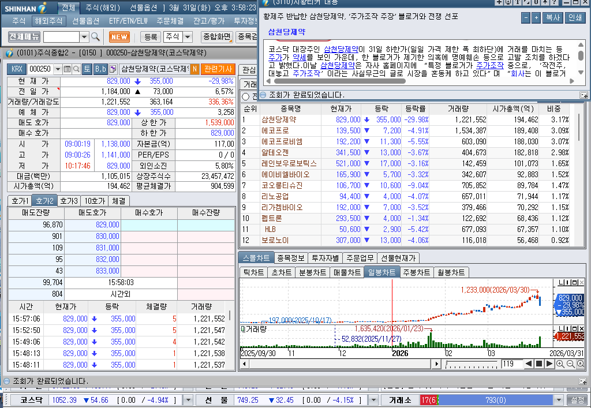Zoom out the chart with minus magnifier

(x=570, y=364)
